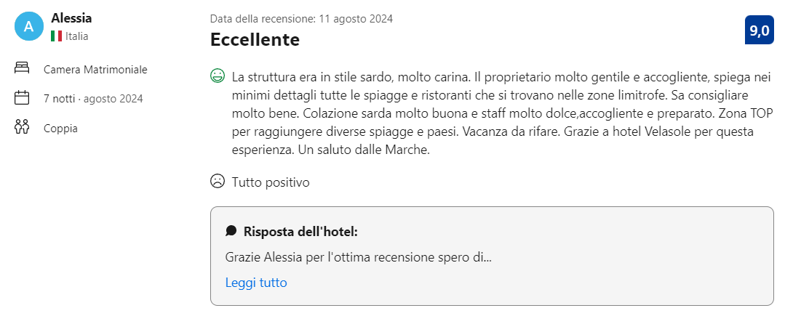Click the Risposta dell'hotel heading
785x316 pixels.
coord(300,232)
